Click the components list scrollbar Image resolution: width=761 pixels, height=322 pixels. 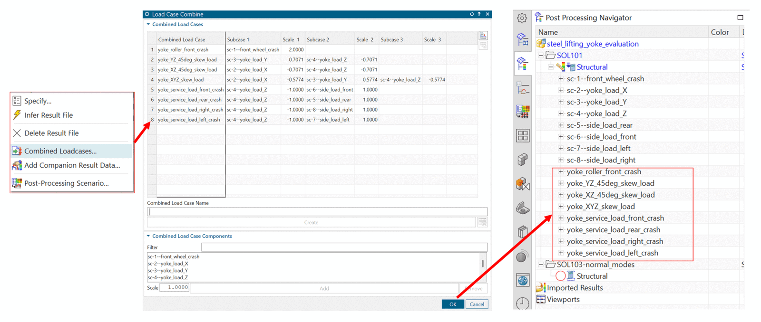pyautogui.click(x=483, y=264)
